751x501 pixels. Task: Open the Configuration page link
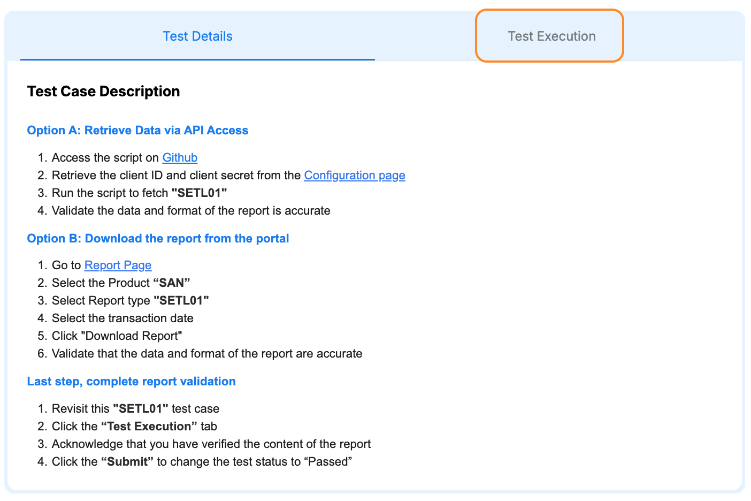[354, 175]
